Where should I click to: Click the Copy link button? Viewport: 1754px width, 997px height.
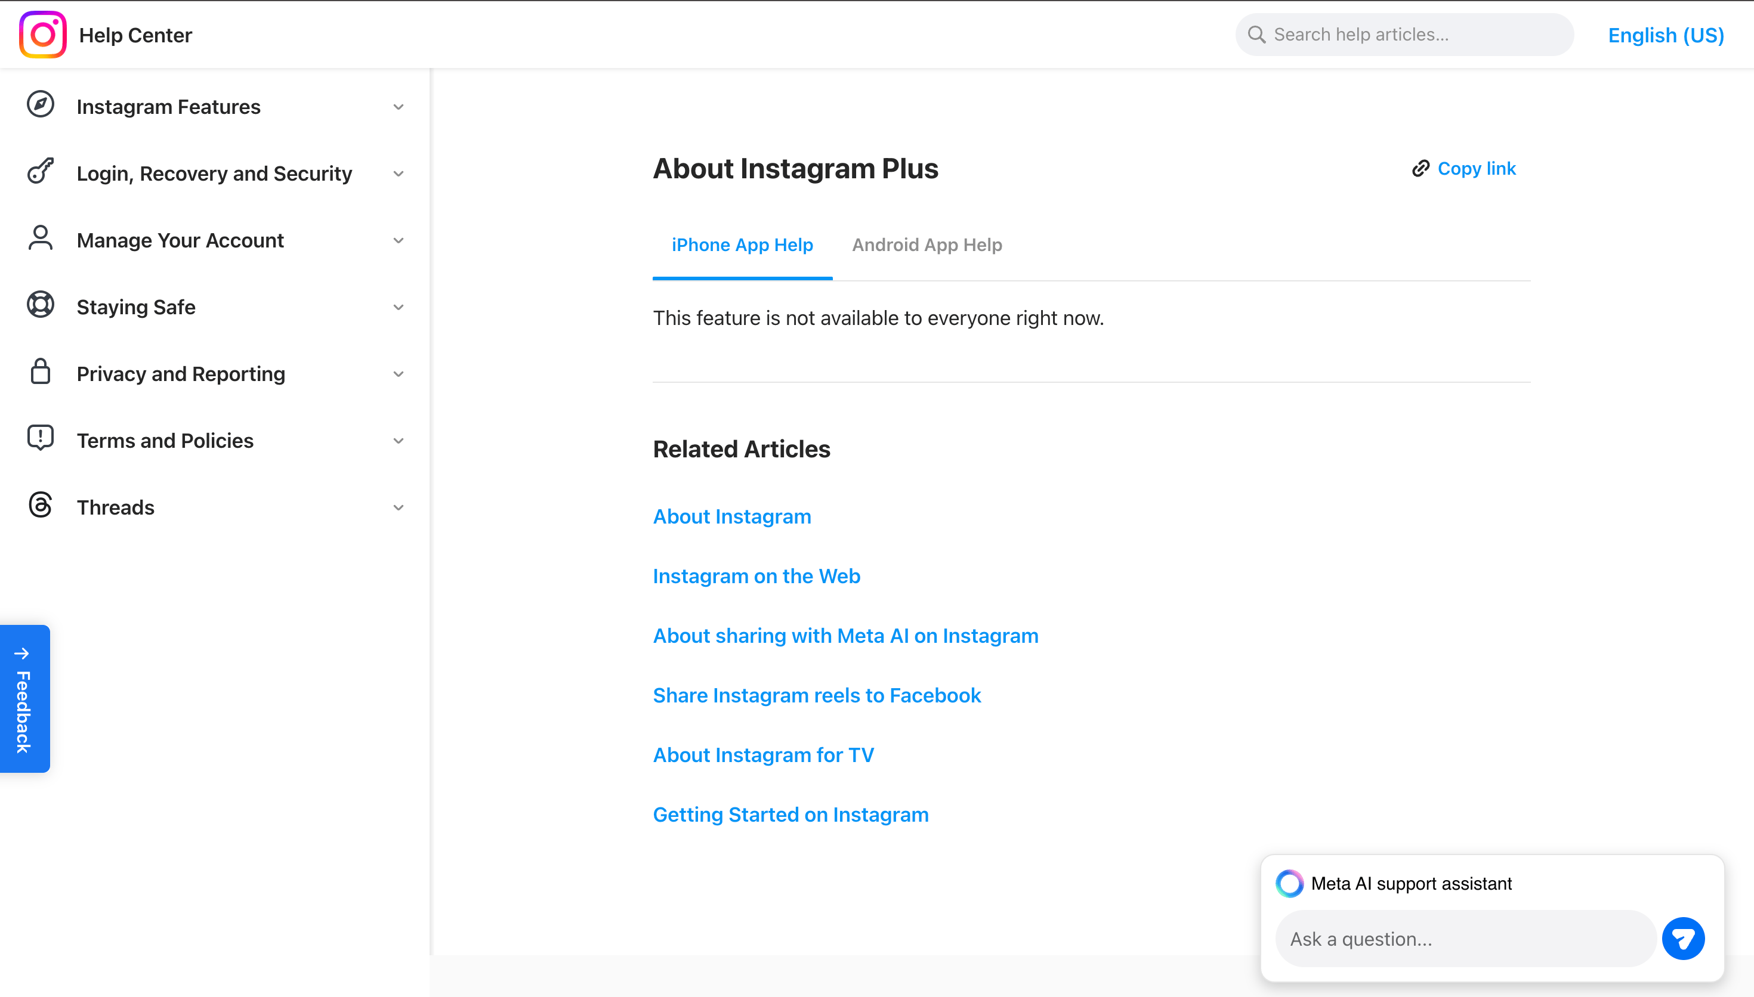tap(1464, 168)
